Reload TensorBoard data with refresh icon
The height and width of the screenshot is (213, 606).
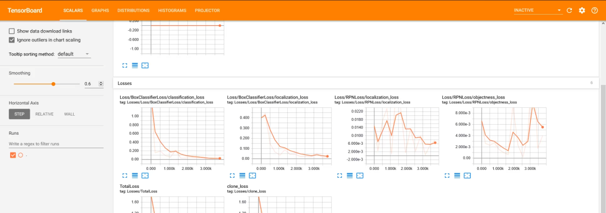(569, 11)
